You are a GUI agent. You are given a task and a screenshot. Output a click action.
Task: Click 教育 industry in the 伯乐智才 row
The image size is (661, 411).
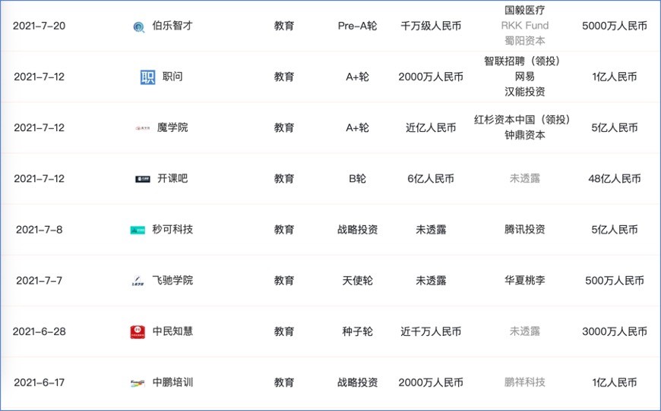point(284,26)
